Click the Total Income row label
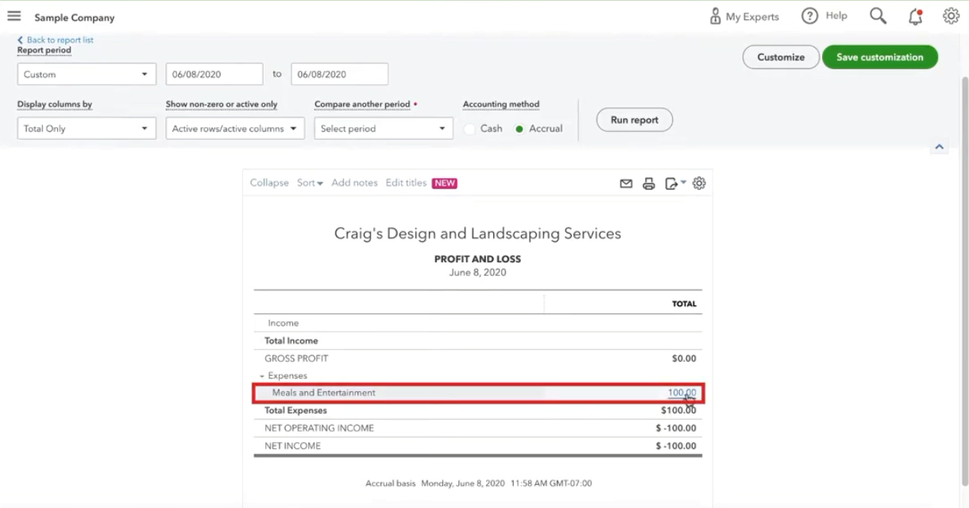Screen dimensions: 969x508 [x=291, y=341]
